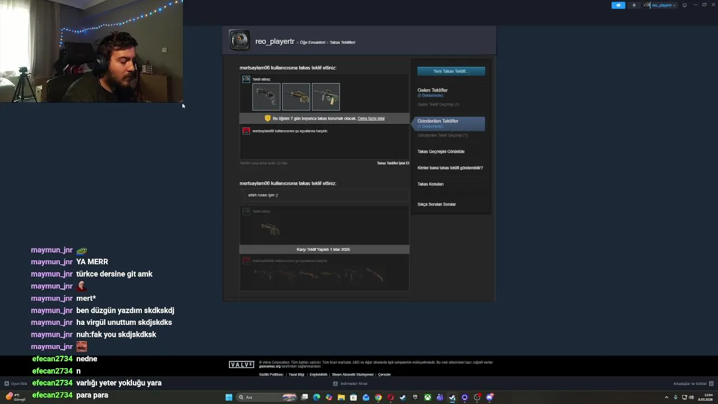Image resolution: width=718 pixels, height=404 pixels.
Task: Open the Steam notifications bell
Action: point(634,5)
